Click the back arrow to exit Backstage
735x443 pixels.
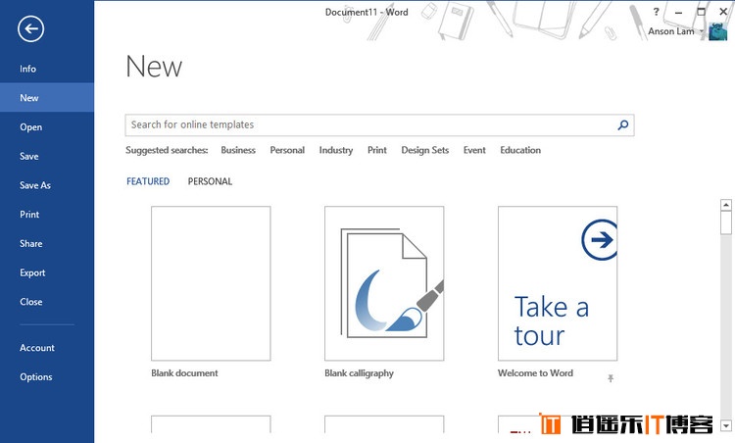31,28
